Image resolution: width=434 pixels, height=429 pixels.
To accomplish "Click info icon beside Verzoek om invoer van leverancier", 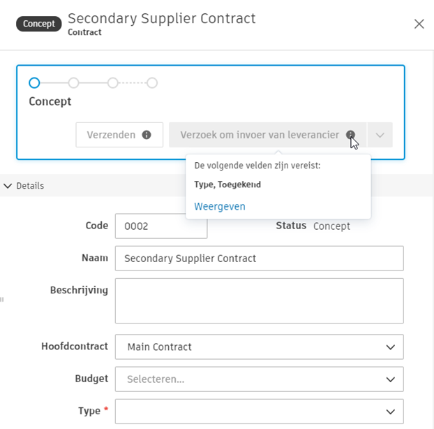I will (350, 135).
